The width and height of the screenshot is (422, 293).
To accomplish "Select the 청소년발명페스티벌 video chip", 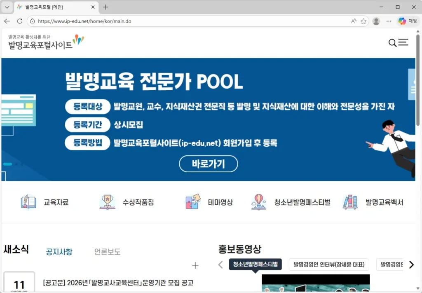I will (255, 264).
